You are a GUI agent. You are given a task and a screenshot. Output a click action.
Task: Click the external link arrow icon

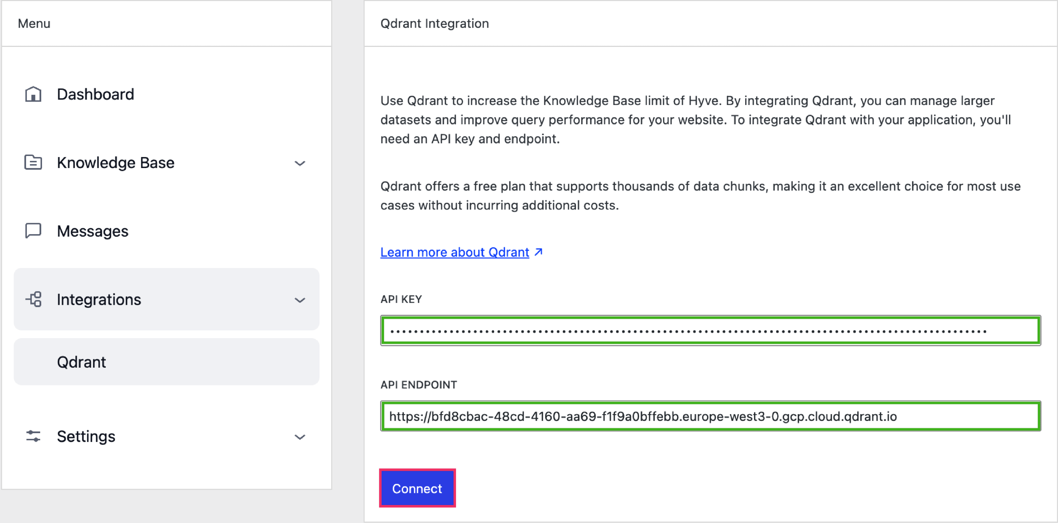[539, 252]
